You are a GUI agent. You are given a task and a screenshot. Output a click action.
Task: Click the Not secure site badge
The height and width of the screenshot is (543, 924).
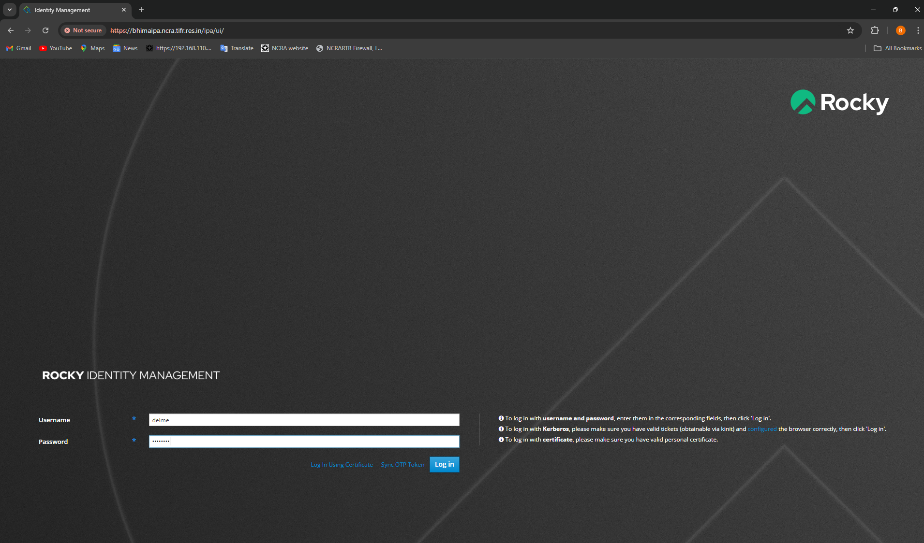point(83,30)
